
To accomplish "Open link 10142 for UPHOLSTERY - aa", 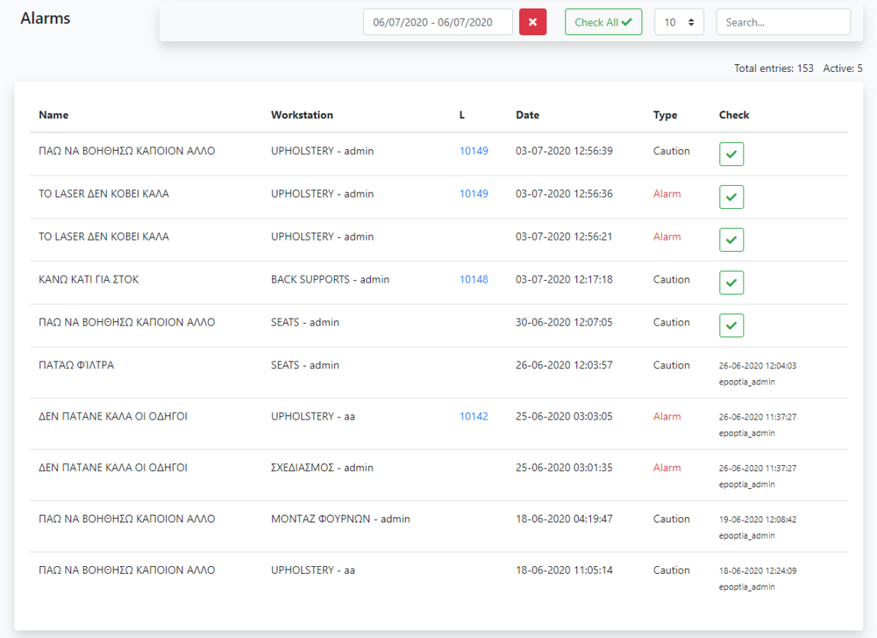I will [474, 416].
